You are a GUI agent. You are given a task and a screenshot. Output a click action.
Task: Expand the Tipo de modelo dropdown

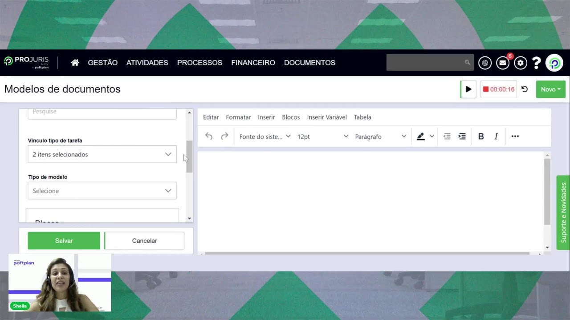(x=102, y=191)
